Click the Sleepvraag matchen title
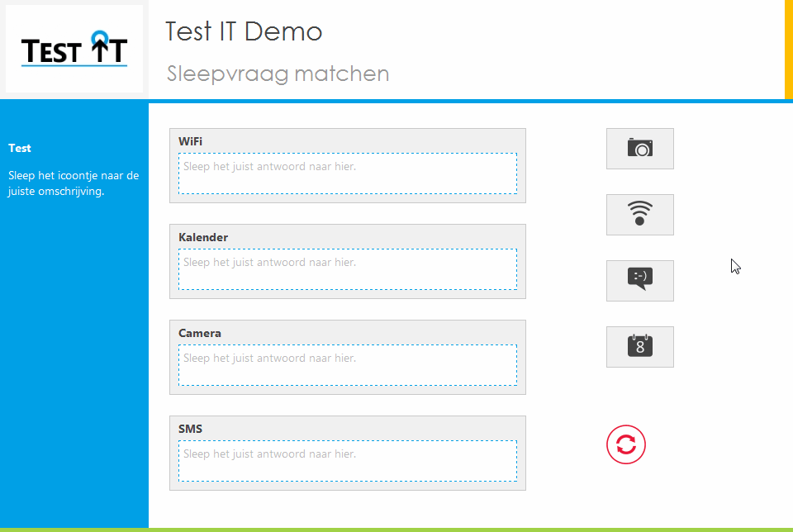Screen dimensions: 793x532 pyautogui.click(x=278, y=74)
